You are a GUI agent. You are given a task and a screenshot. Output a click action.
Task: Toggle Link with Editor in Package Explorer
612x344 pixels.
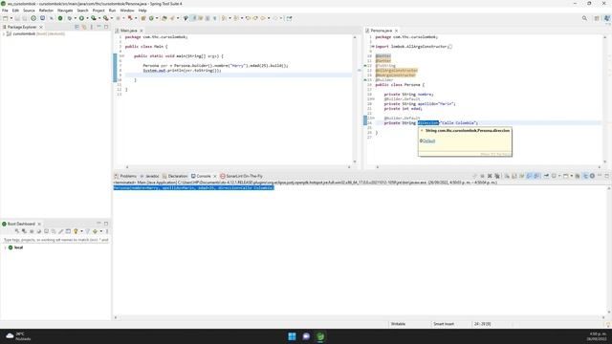(84, 27)
